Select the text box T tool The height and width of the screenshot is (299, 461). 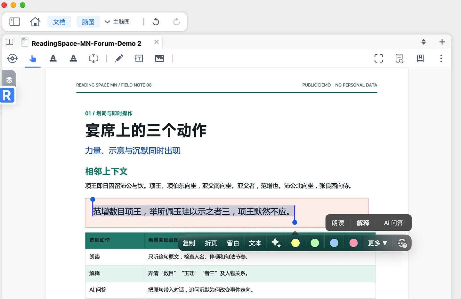tap(139, 58)
